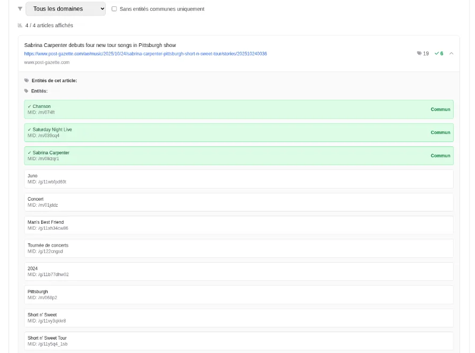Click 'Commun' badge on Chanson row
This screenshot has width=475, height=353.
coord(440,109)
